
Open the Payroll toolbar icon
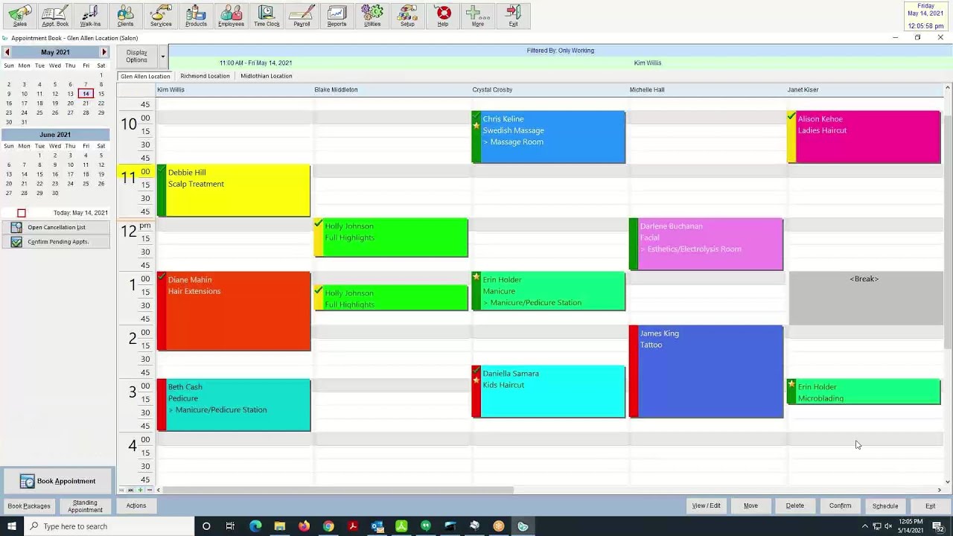pyautogui.click(x=302, y=16)
